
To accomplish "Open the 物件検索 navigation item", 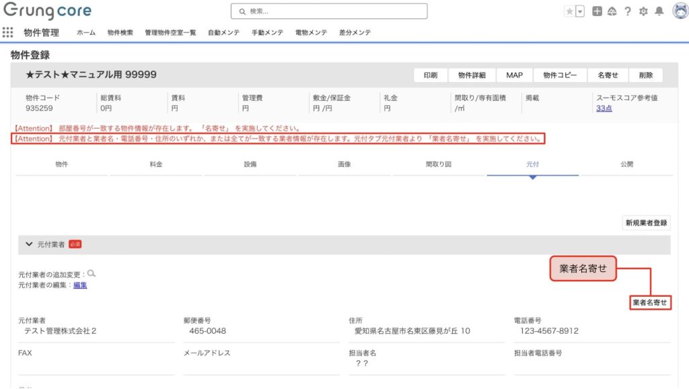I will tap(120, 32).
